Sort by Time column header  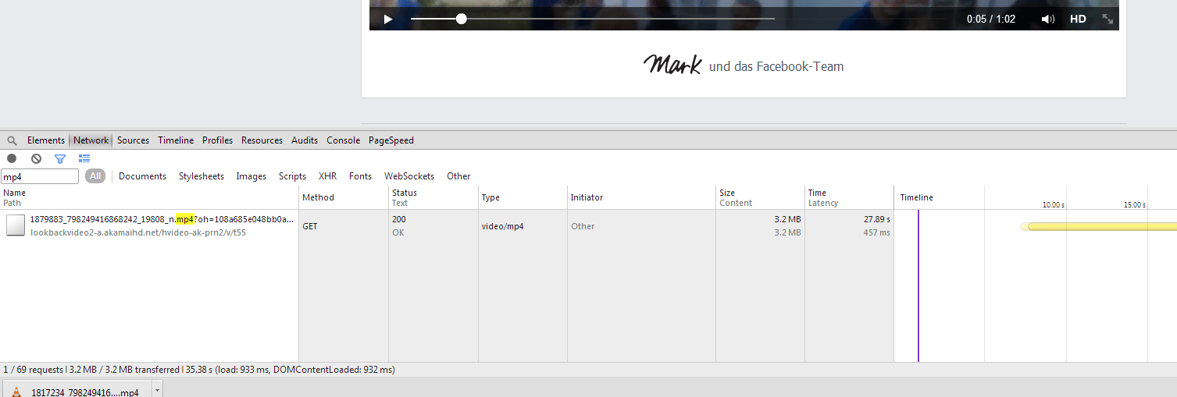[x=849, y=197]
